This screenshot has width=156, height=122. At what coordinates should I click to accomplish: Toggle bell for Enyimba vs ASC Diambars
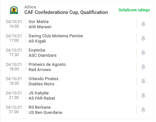(143, 53)
